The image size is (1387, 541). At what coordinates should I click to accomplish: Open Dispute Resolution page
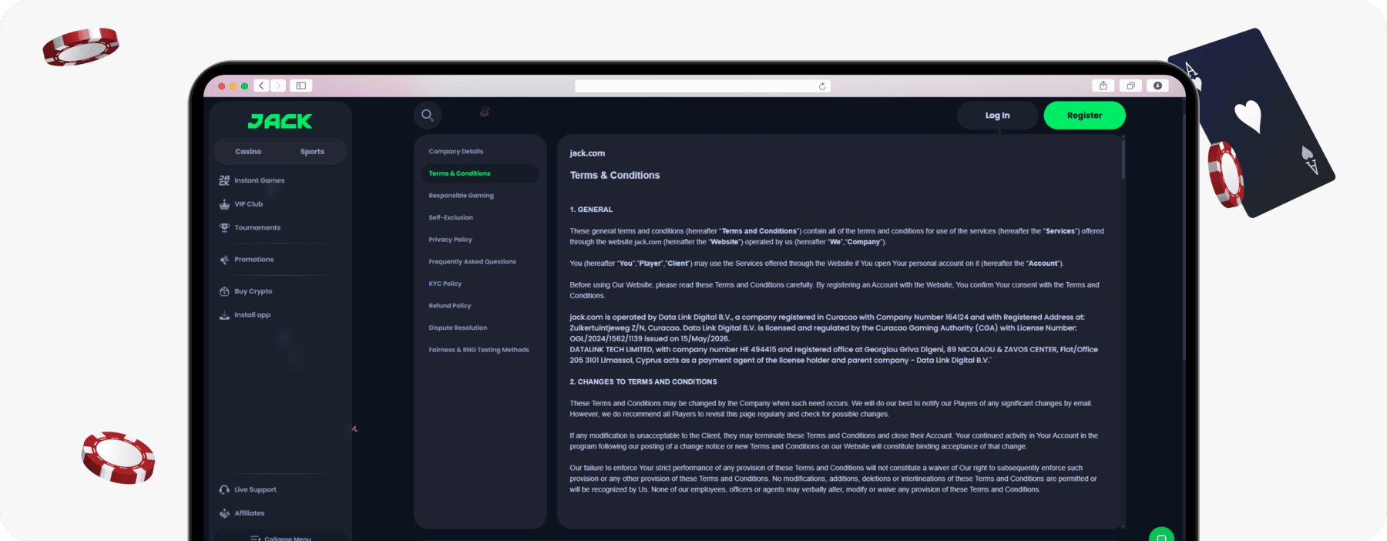(458, 328)
